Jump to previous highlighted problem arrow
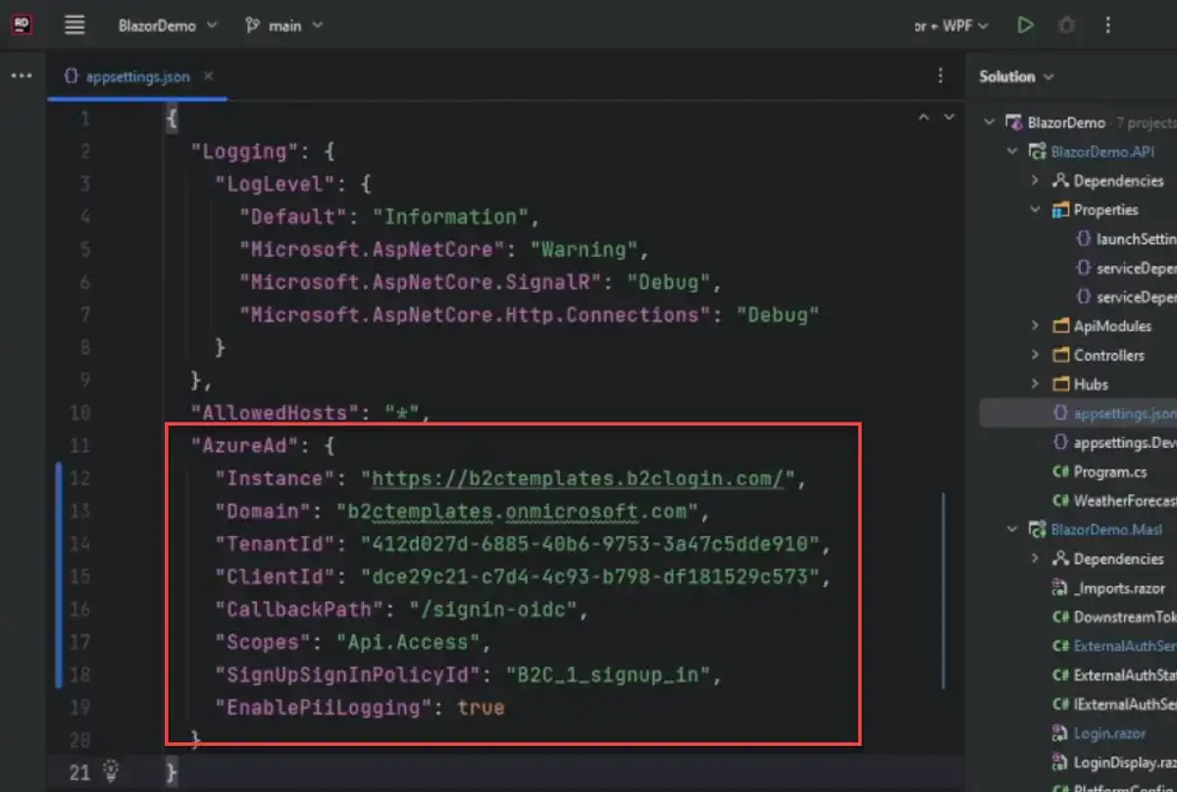This screenshot has height=792, width=1177. click(923, 118)
